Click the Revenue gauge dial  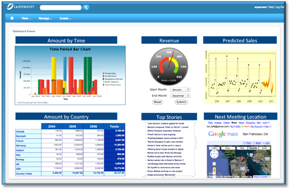[x=169, y=67]
